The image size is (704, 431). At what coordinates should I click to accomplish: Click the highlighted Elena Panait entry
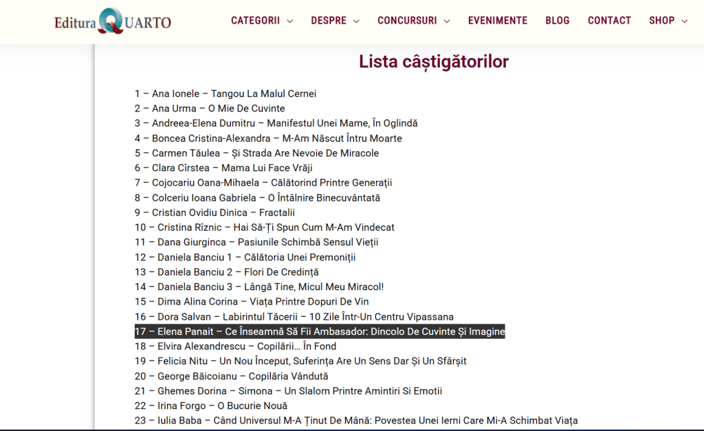(x=320, y=331)
